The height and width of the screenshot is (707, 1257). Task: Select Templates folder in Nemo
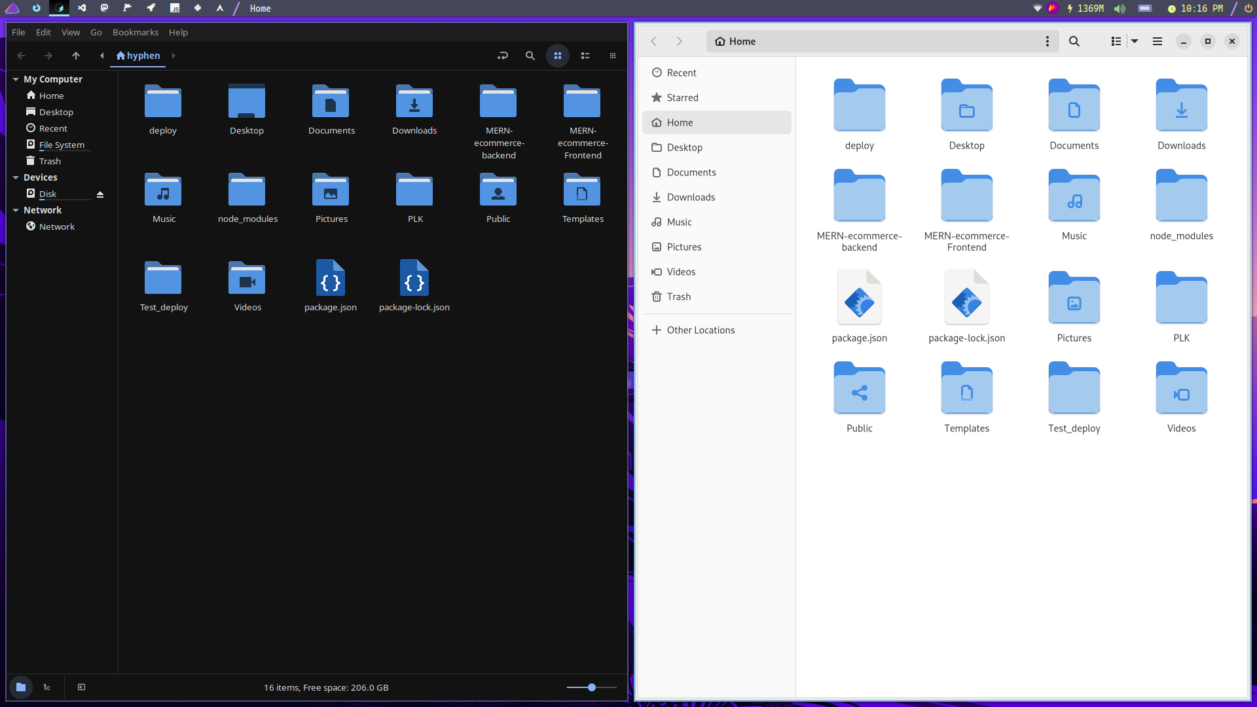[x=583, y=198]
